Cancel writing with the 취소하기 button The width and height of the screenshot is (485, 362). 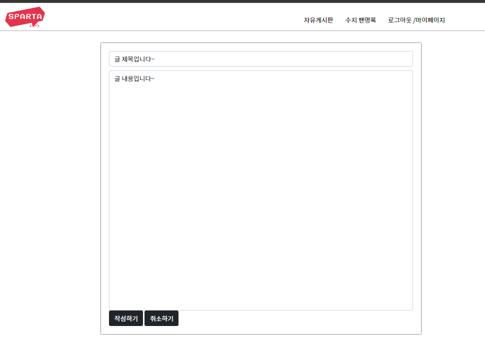[161, 318]
